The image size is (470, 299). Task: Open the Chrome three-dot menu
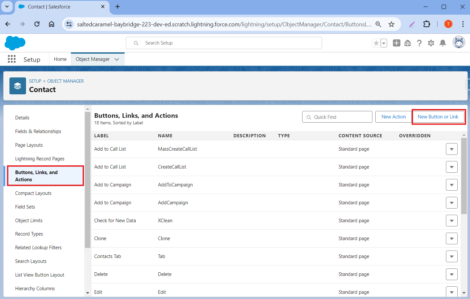coord(463,24)
